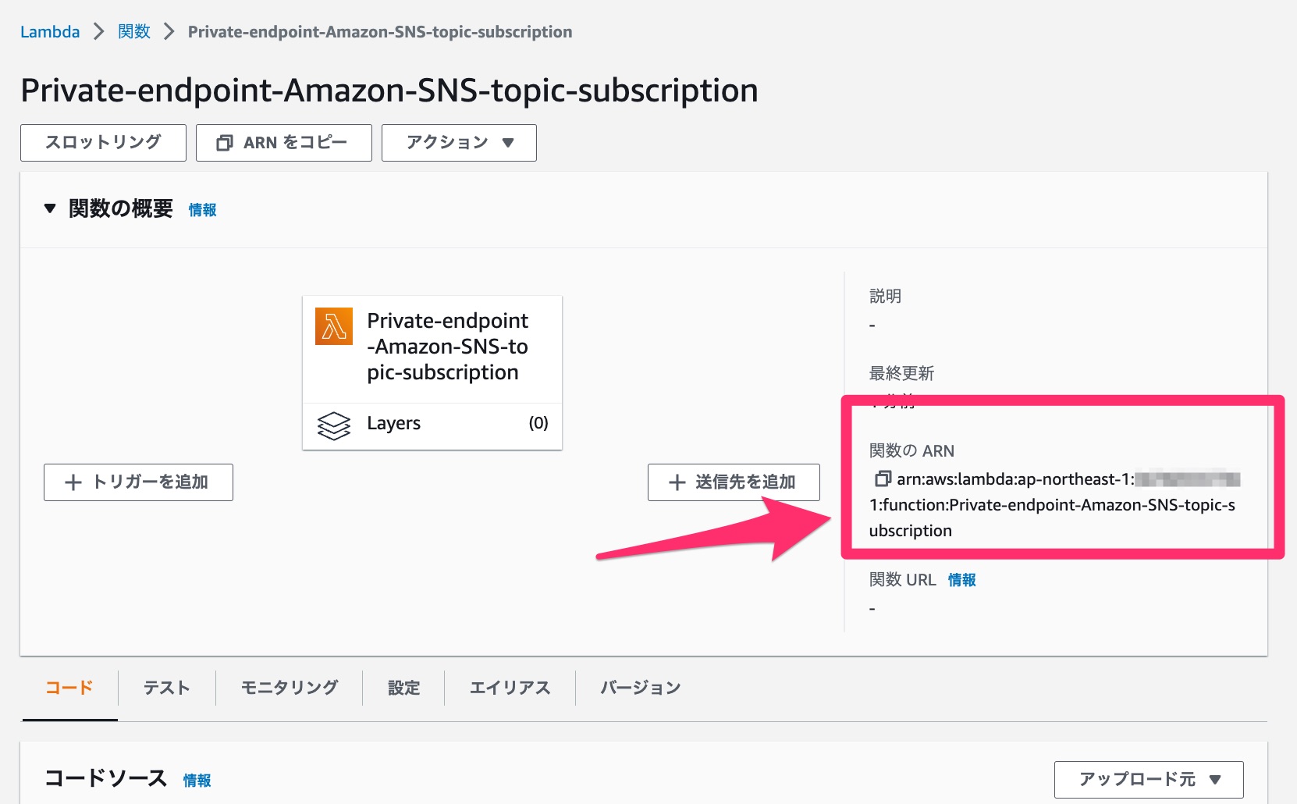The image size is (1297, 804).
Task: Click the Lambda breadcrumb home link
Action: [49, 31]
